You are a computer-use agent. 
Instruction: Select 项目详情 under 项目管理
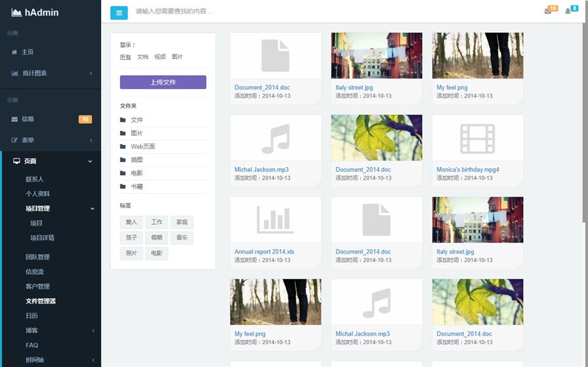pos(43,238)
